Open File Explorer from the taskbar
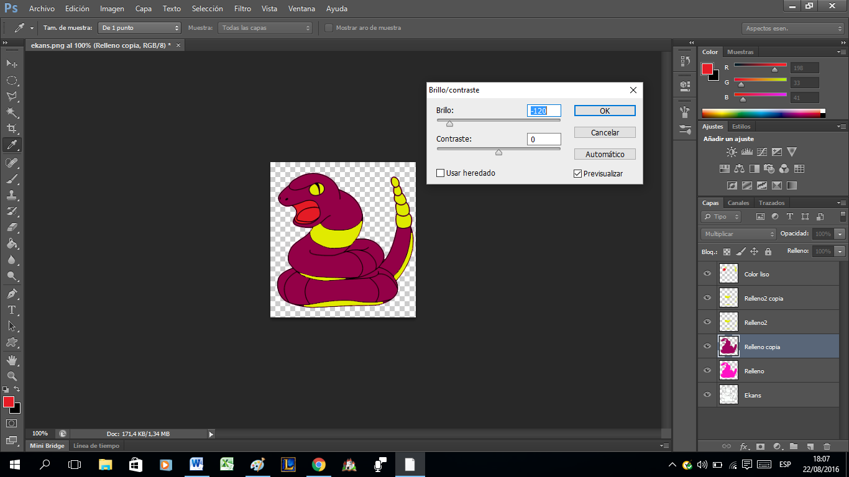The image size is (849, 477). coord(105,464)
